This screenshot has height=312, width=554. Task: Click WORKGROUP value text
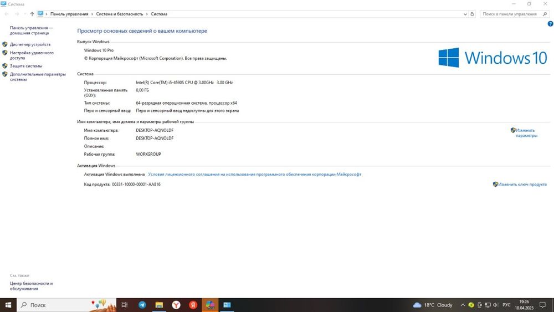click(148, 155)
